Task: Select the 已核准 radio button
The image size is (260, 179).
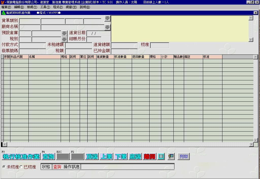Action: (x=21, y=167)
